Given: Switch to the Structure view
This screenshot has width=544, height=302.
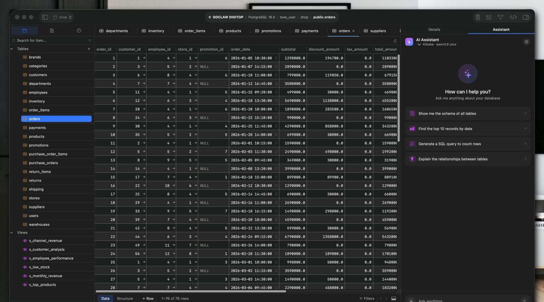Looking at the screenshot, I should click(125, 299).
